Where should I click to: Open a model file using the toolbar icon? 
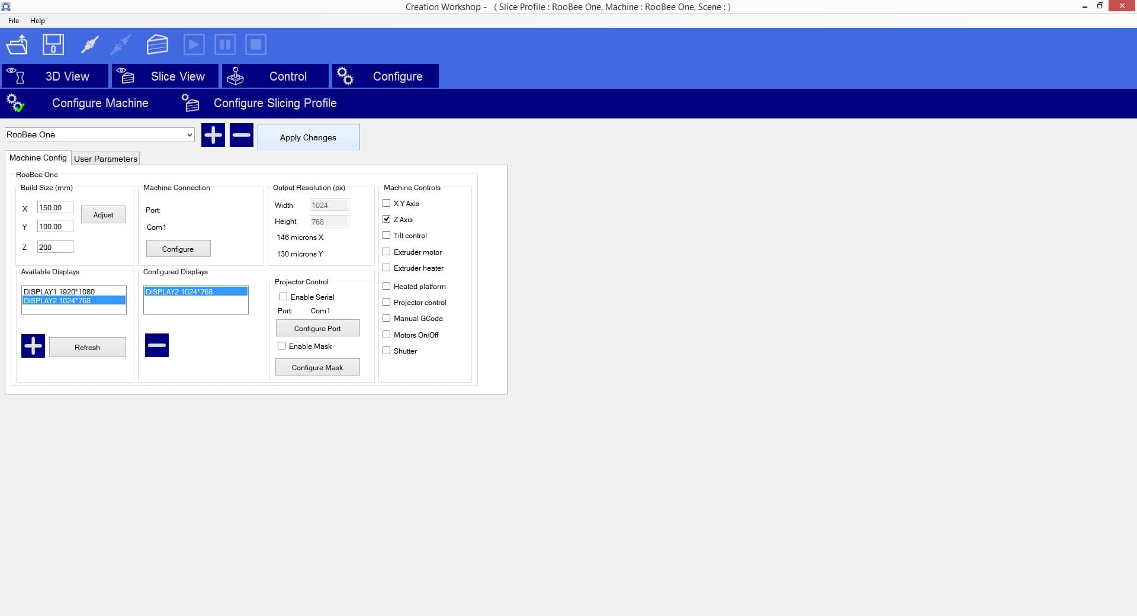click(x=17, y=44)
